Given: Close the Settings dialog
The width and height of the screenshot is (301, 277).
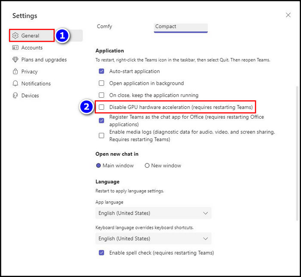Looking at the screenshot, I should coord(288,15).
